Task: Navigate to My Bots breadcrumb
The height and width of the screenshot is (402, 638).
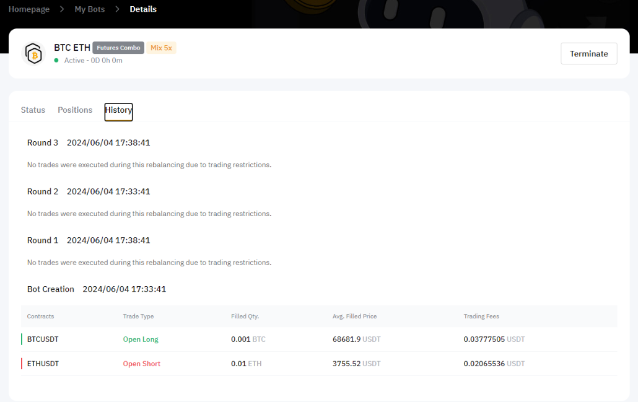Action: point(90,9)
